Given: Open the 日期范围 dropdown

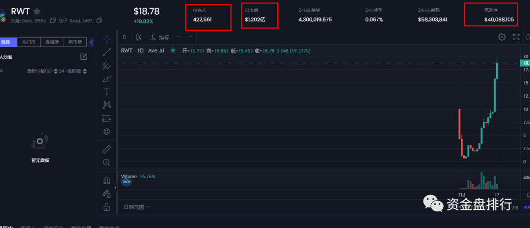Looking at the screenshot, I should (x=136, y=207).
